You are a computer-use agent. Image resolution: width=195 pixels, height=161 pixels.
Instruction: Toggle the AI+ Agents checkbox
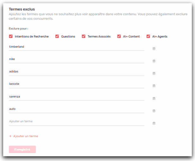click(x=148, y=37)
